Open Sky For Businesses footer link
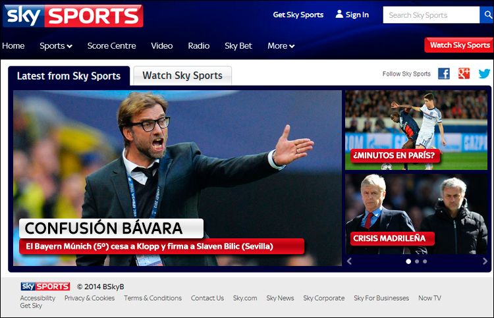The image size is (494, 318). click(381, 298)
